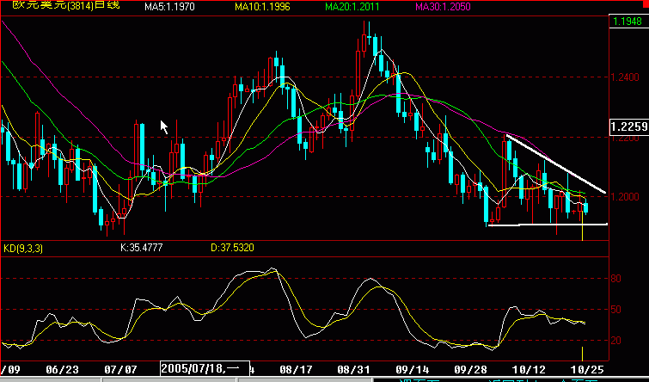
Task: Select the descending white trendline drawing
Action: 556,164
